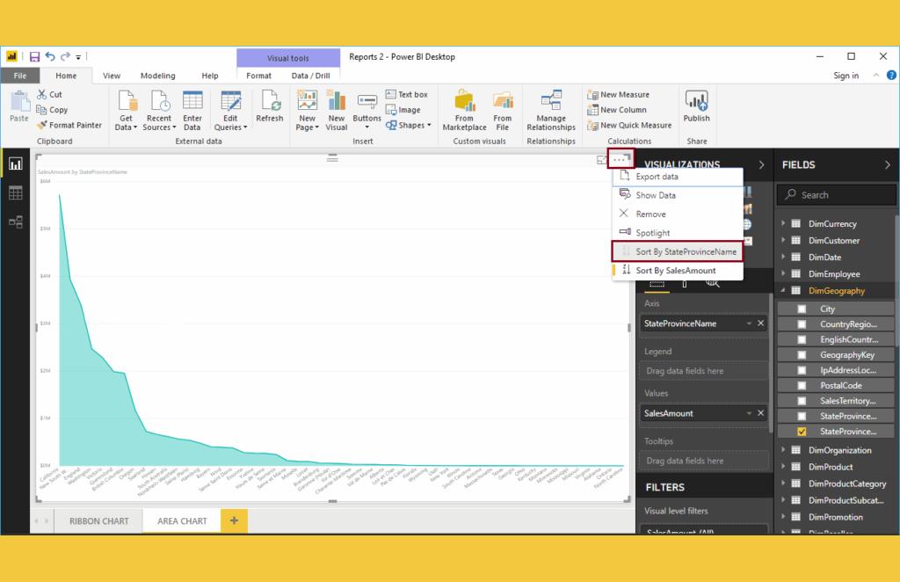Switch to Data view in left sidebar
The width and height of the screenshot is (900, 582).
pyautogui.click(x=16, y=193)
